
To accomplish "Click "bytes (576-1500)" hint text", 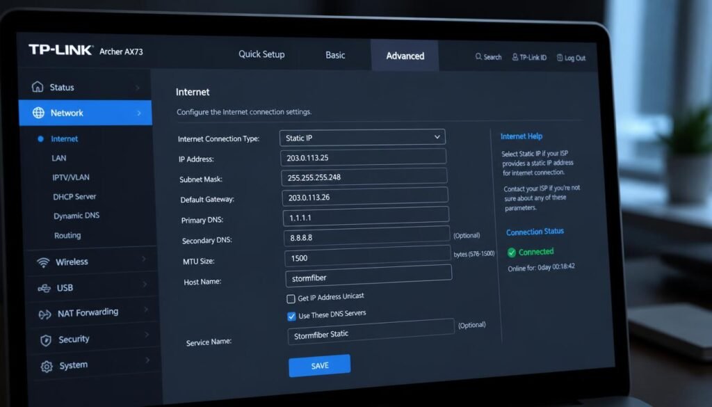I will tap(474, 254).
